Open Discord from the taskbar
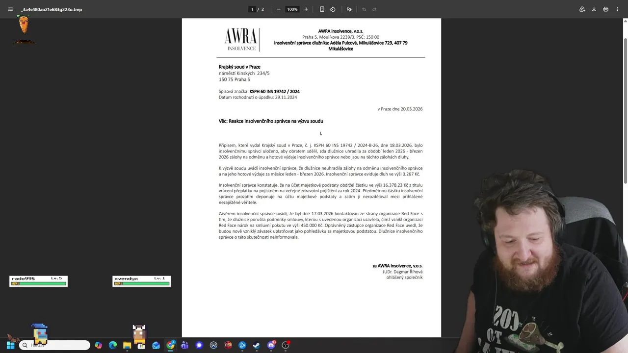This screenshot has width=628, height=353. pos(271,345)
